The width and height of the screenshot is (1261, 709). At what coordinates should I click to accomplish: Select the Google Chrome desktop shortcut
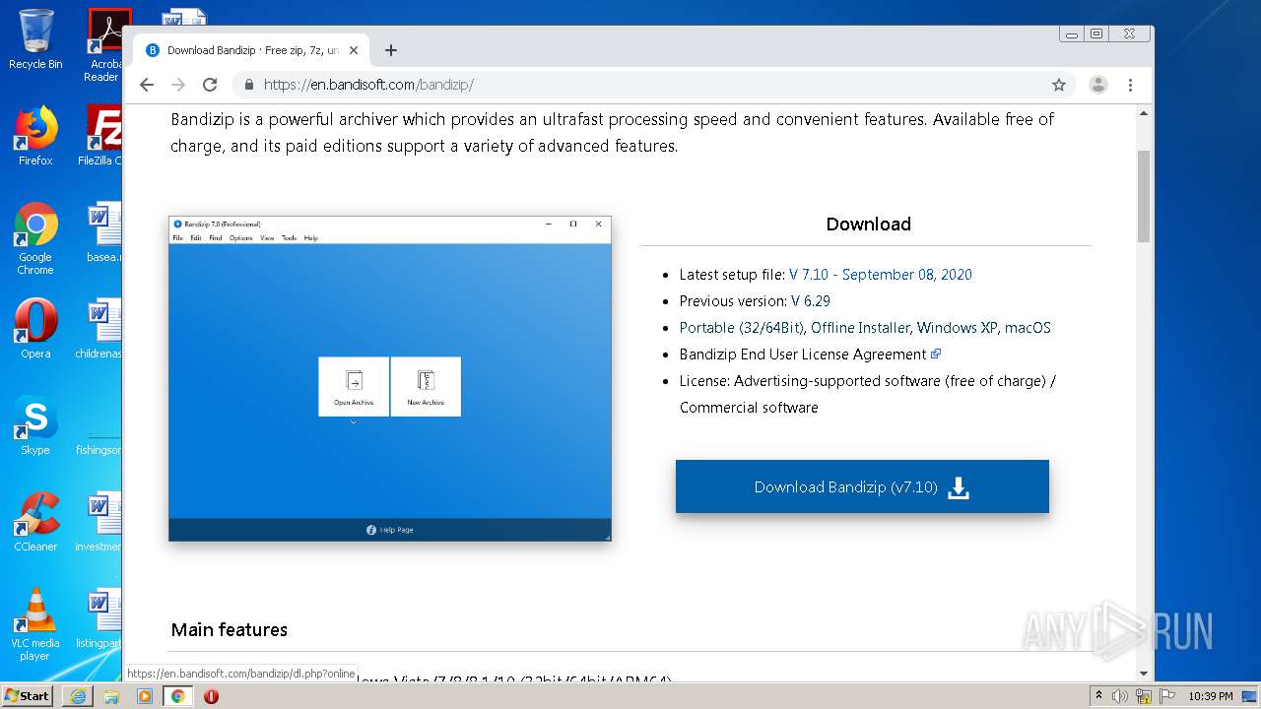coord(35,238)
